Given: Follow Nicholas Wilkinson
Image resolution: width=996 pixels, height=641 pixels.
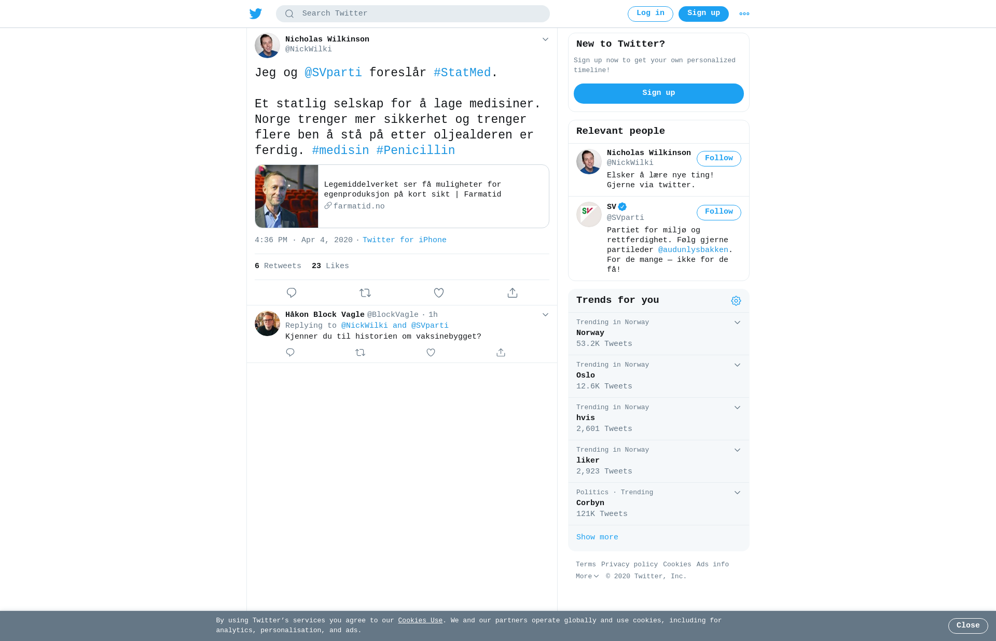Looking at the screenshot, I should coord(719,159).
